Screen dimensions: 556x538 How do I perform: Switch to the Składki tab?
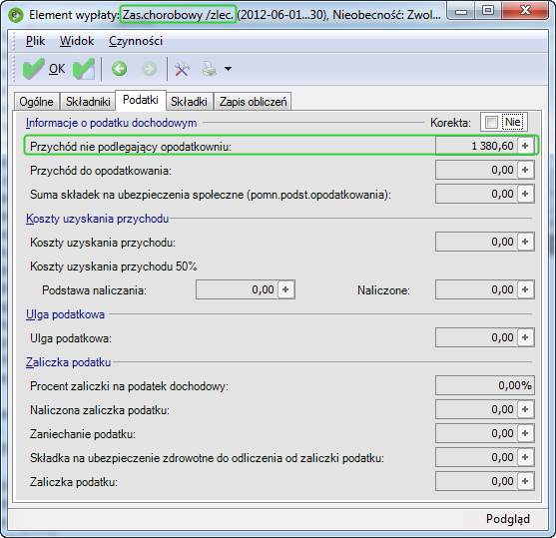(x=189, y=102)
